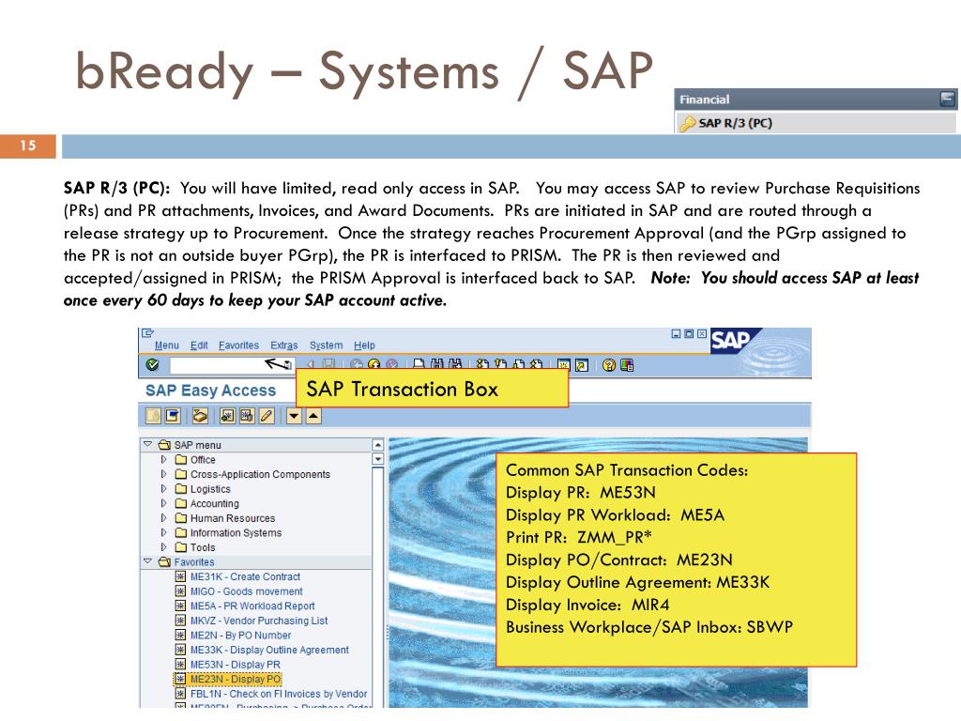Screen dimensions: 961x721
Task: Select ME53N - Display PR favorite
Action: tap(236, 665)
